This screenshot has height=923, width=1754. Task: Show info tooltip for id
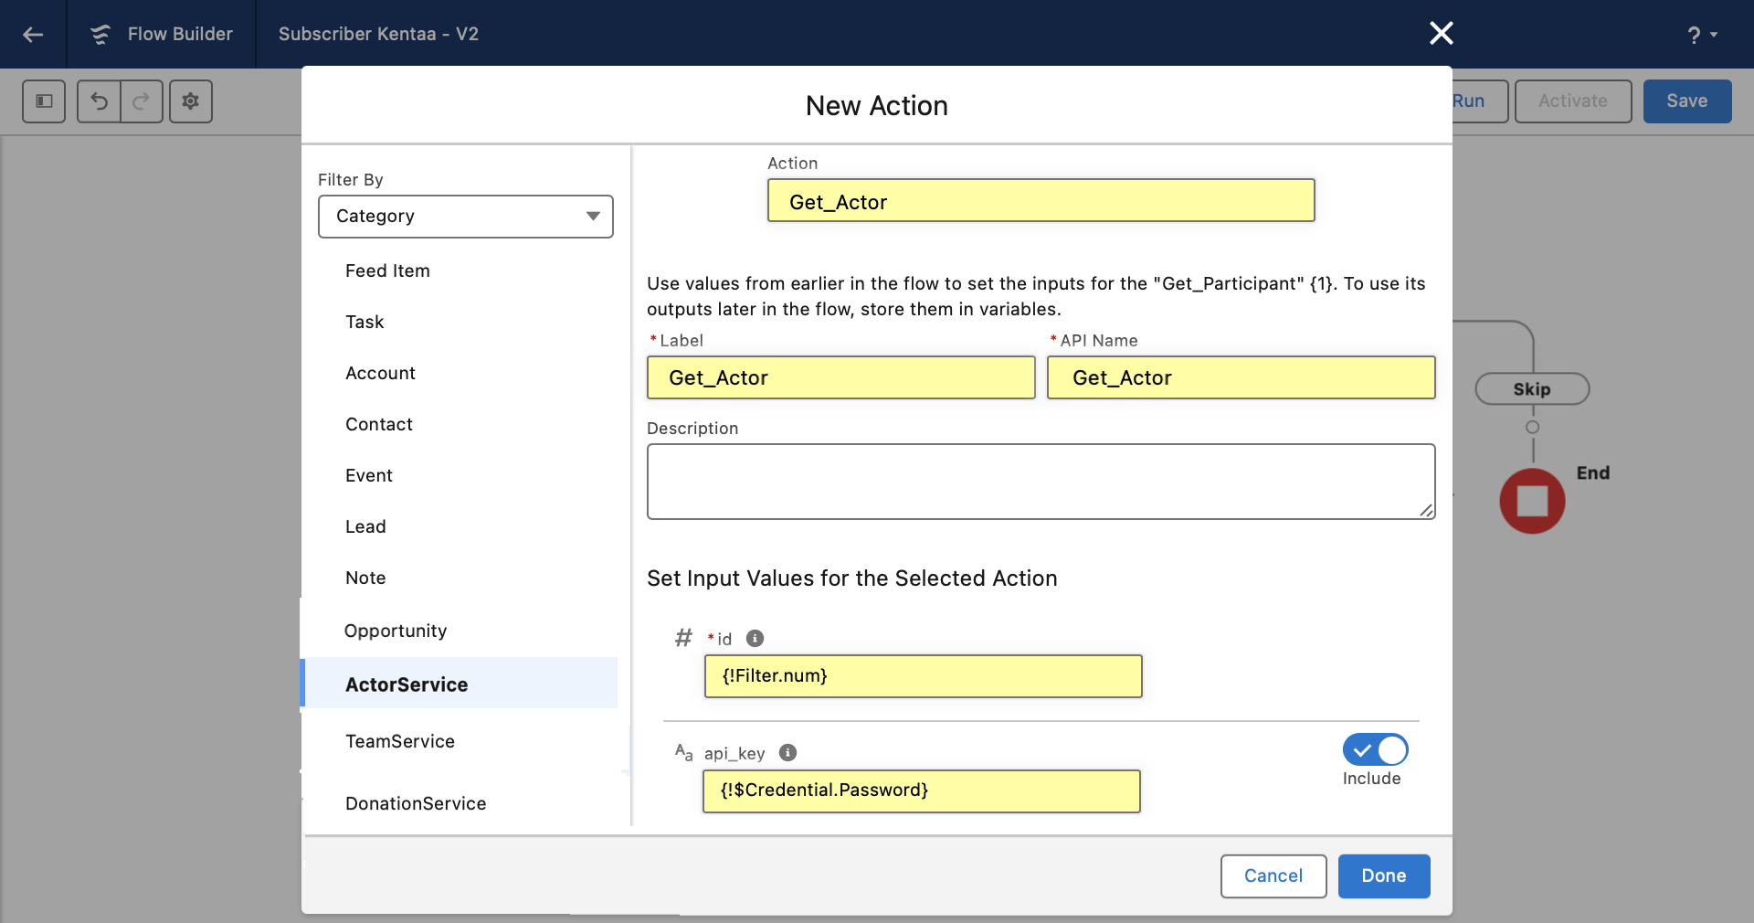coord(755,639)
